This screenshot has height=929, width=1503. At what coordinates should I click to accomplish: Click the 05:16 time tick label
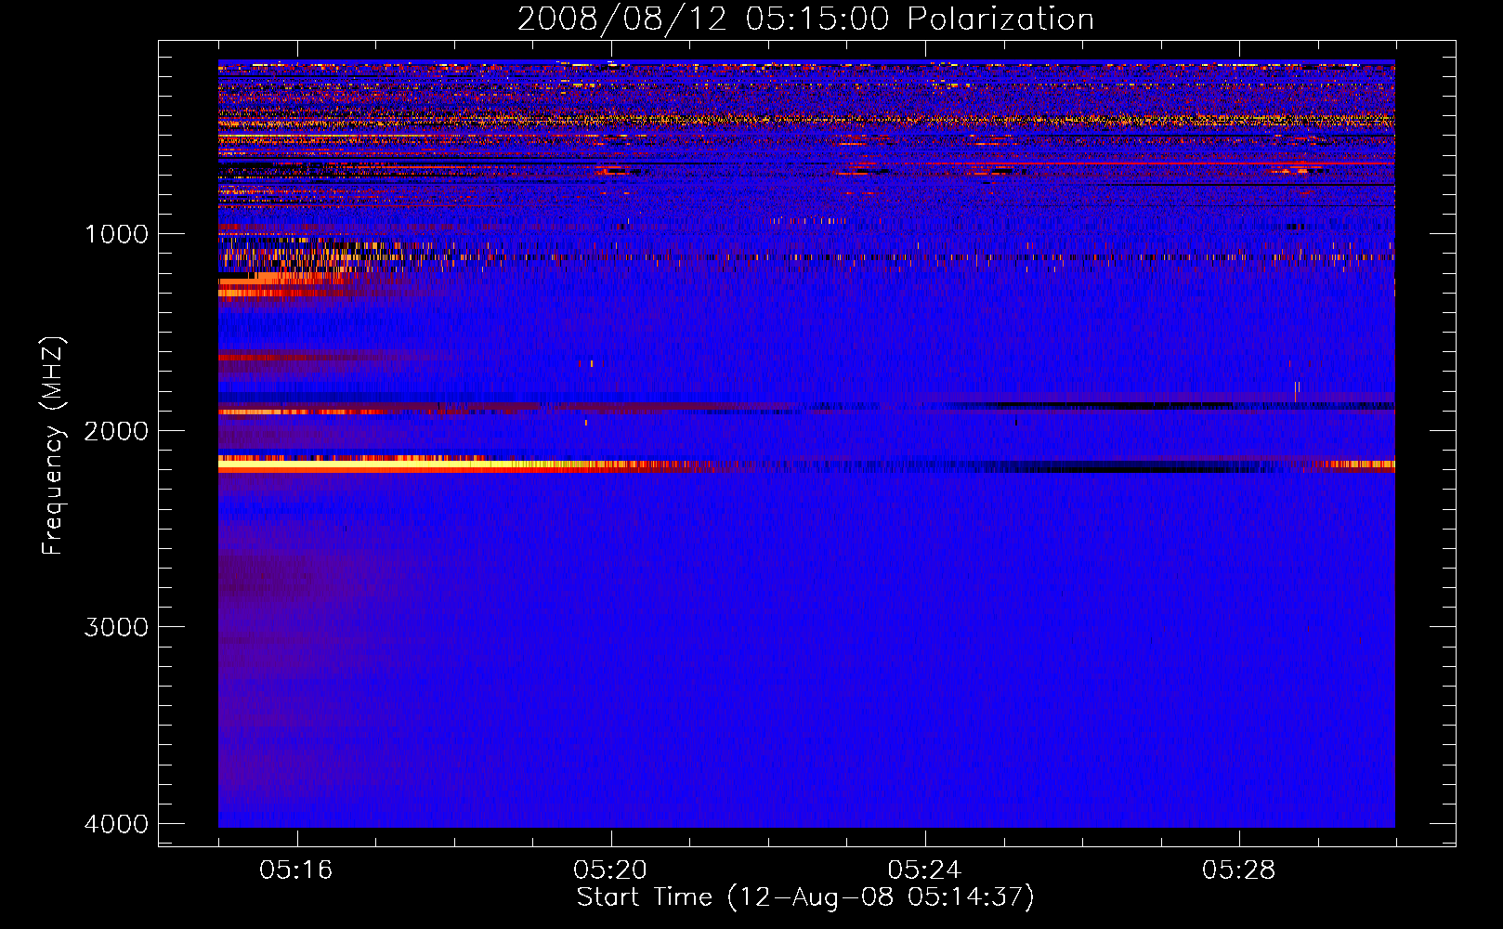coord(296,870)
